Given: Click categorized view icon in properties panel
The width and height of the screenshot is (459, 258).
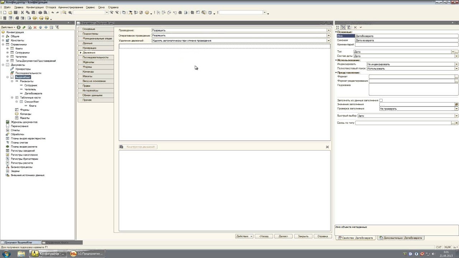Looking at the screenshot, I should coord(343,27).
